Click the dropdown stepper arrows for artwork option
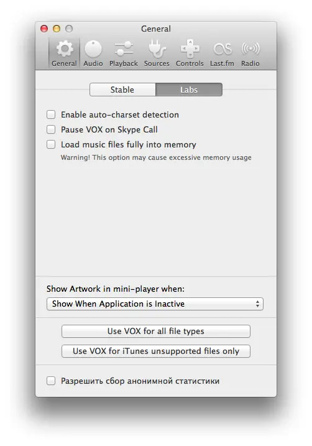This screenshot has width=312, height=446. coord(257,304)
